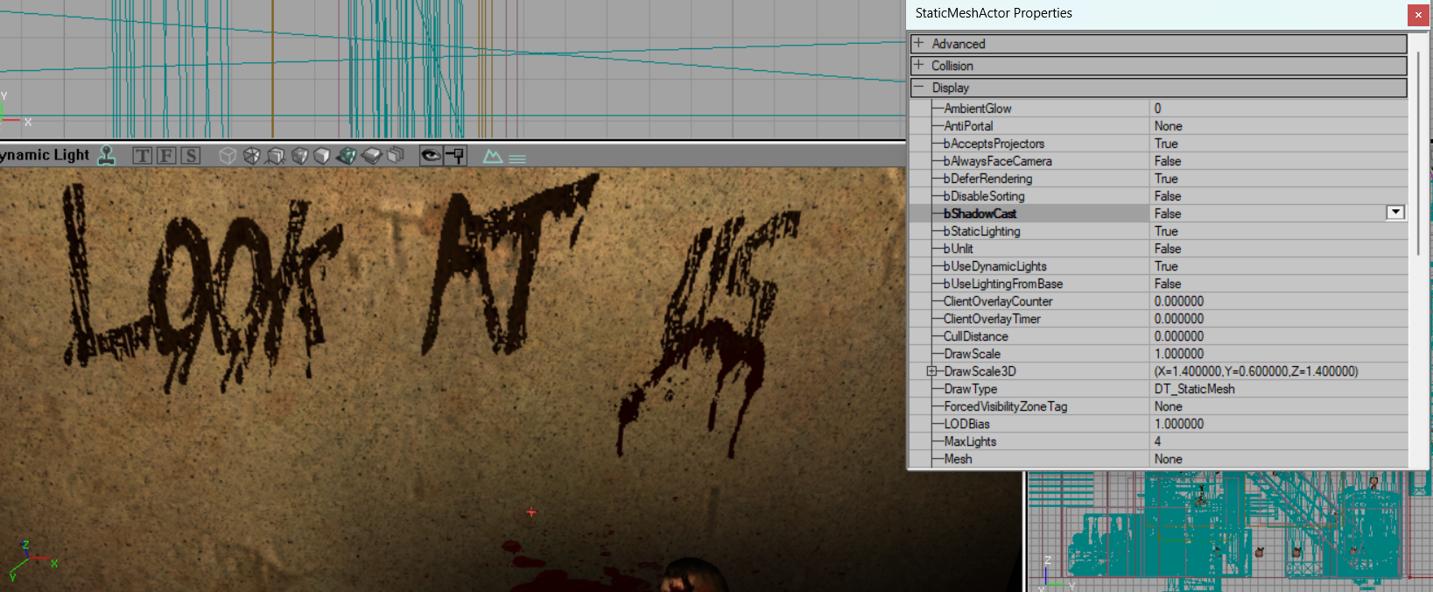Select the bDisableSorting property
This screenshot has width=1433, height=592.
(984, 196)
